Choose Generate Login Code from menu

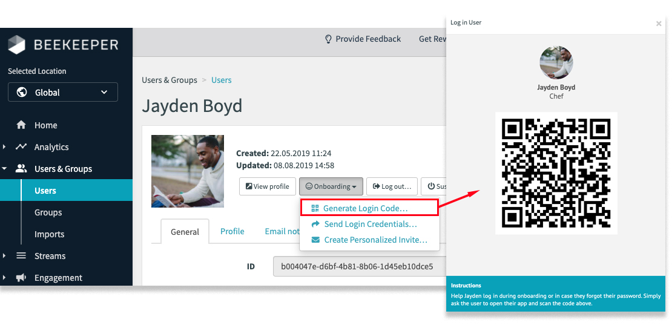click(365, 208)
